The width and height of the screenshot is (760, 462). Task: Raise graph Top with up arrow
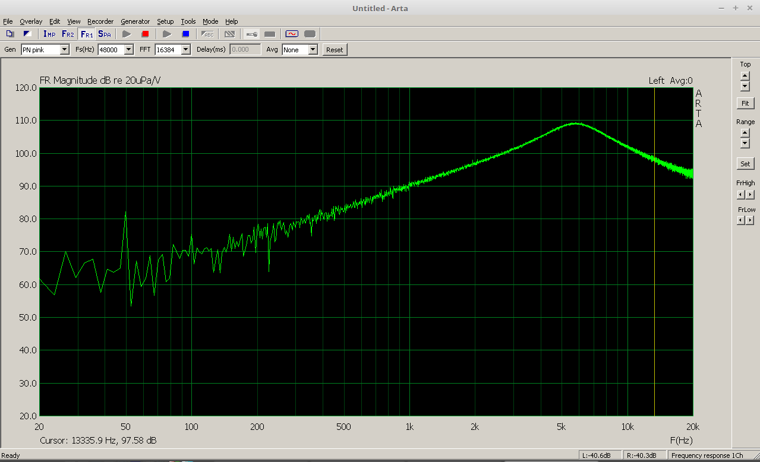[745, 75]
